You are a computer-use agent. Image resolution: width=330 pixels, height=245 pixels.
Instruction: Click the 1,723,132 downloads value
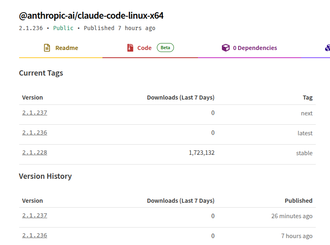202,153
